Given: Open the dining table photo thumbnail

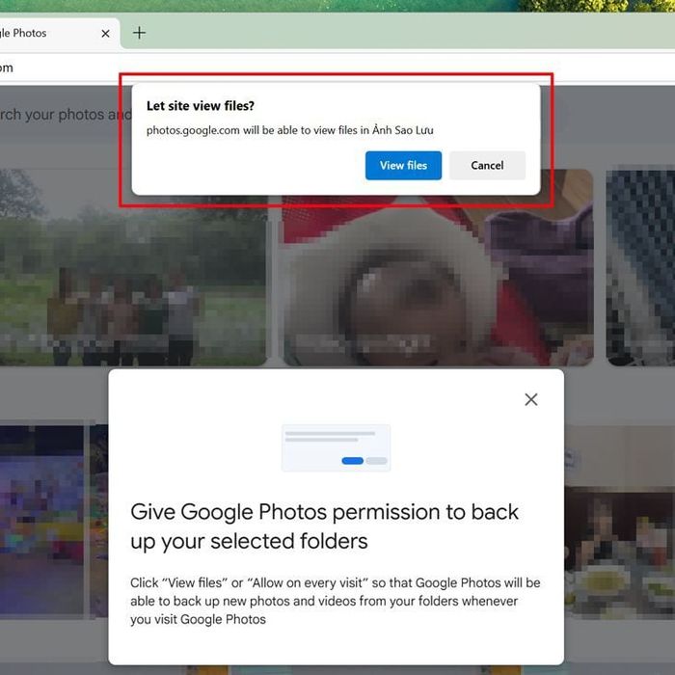Looking at the screenshot, I should 619,522.
